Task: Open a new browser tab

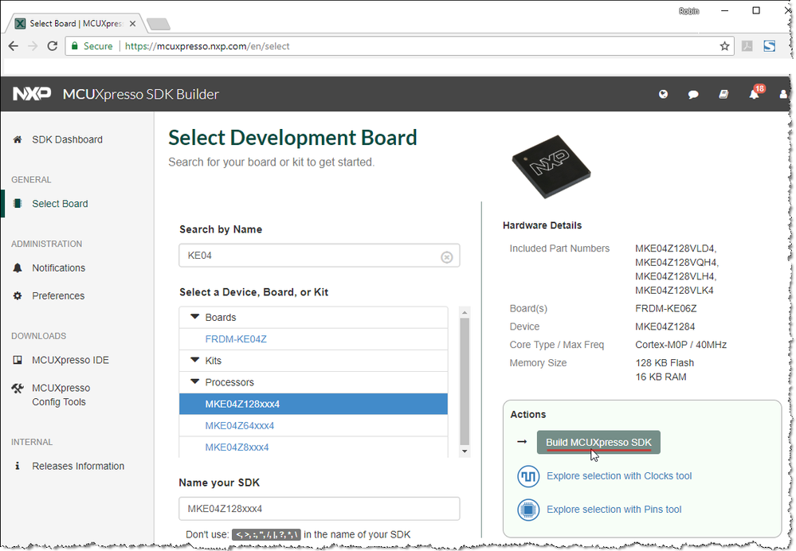Action: click(x=158, y=24)
